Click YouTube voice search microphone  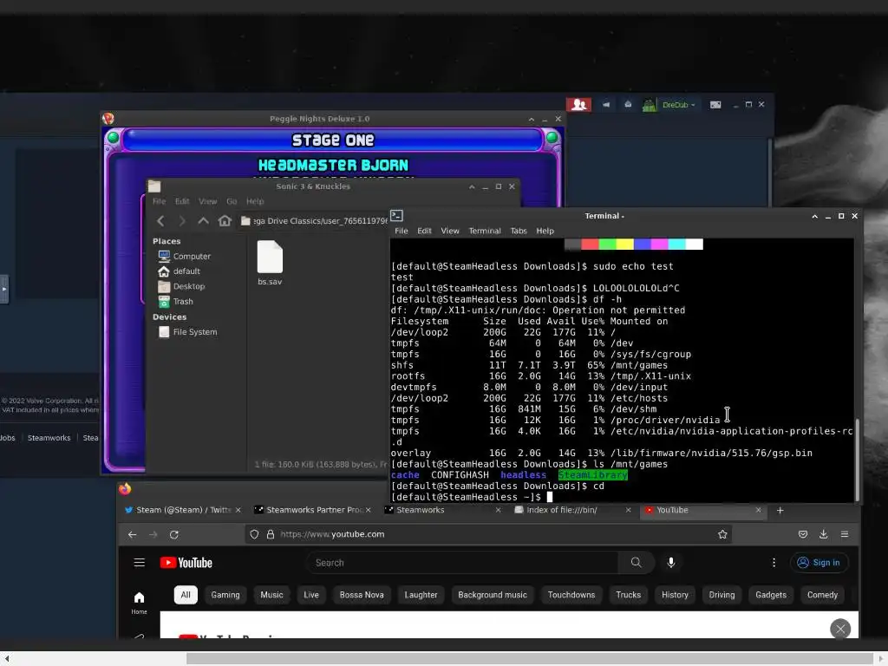pos(671,563)
